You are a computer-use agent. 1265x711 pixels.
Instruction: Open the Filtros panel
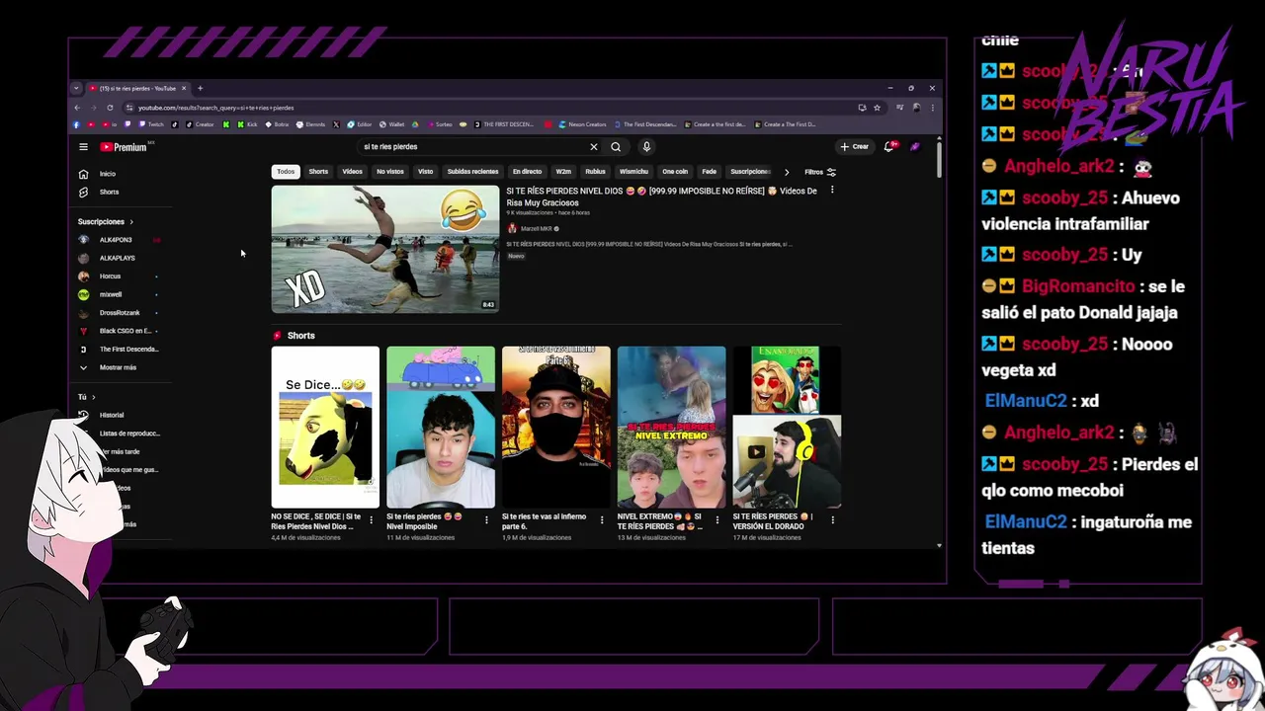coord(820,172)
